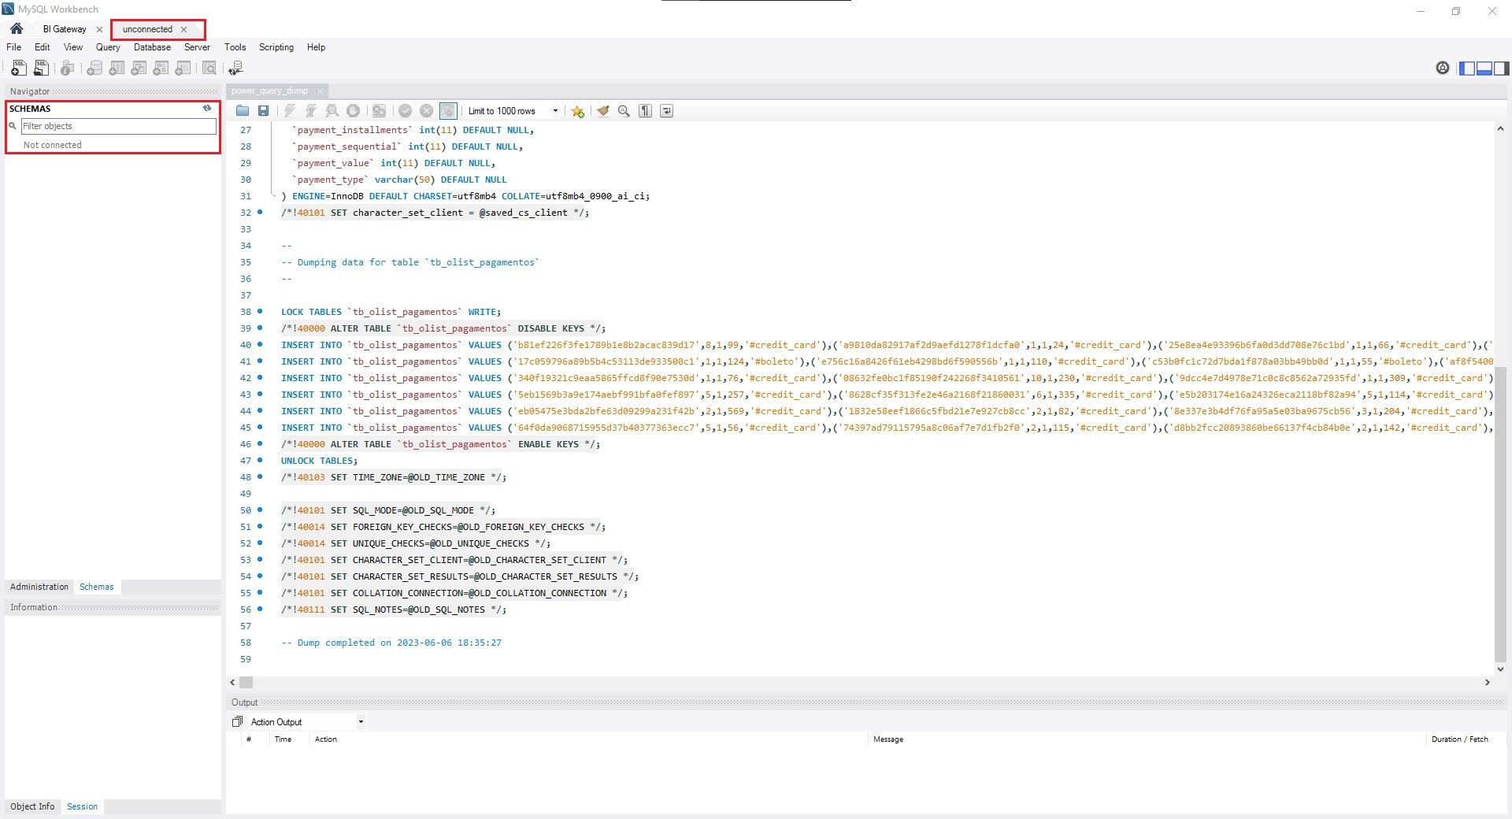This screenshot has height=819, width=1512.
Task: Show the find panel magnifier icon
Action: pos(624,111)
